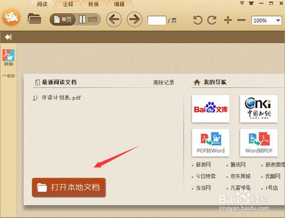Click the 打开本地文档 button
The image size is (285, 218).
point(69,187)
